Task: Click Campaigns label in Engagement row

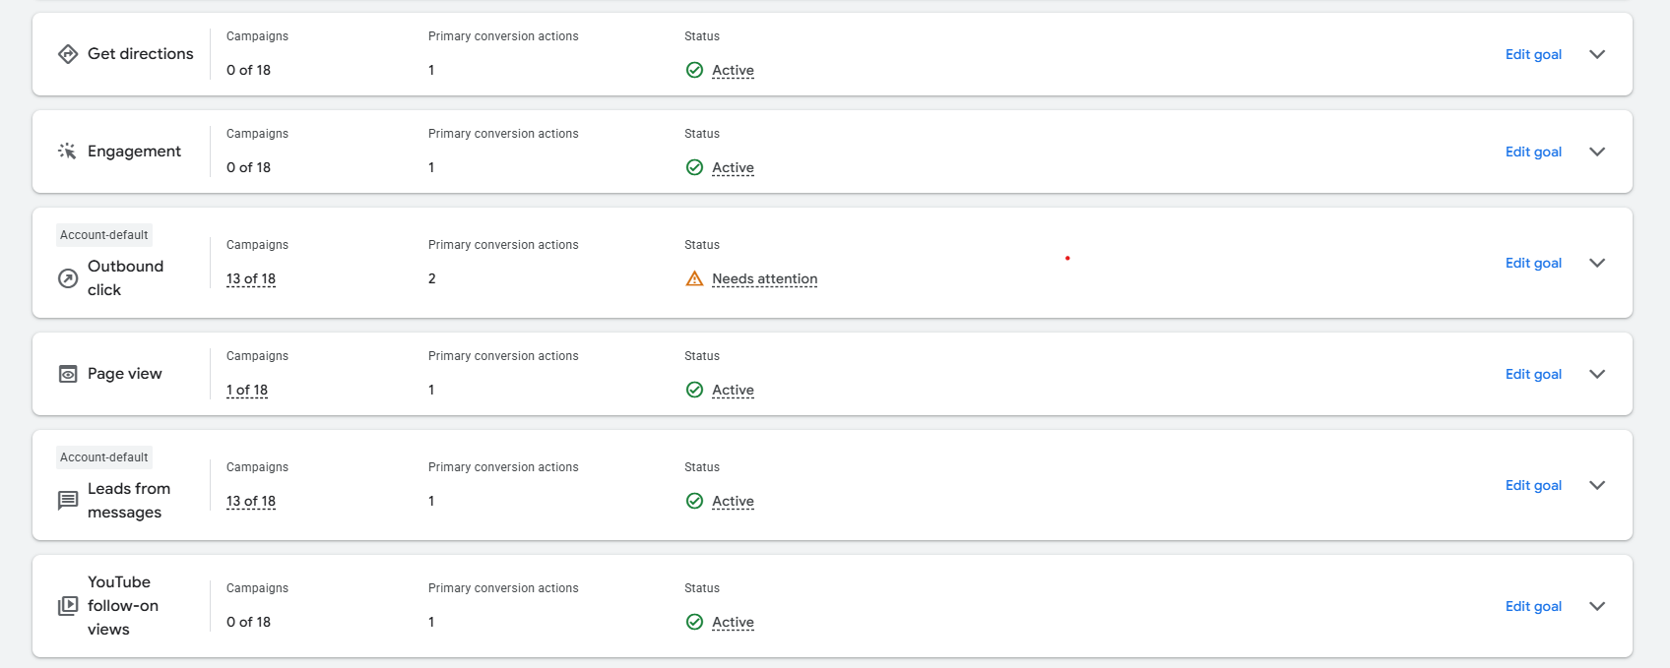Action: pyautogui.click(x=257, y=134)
